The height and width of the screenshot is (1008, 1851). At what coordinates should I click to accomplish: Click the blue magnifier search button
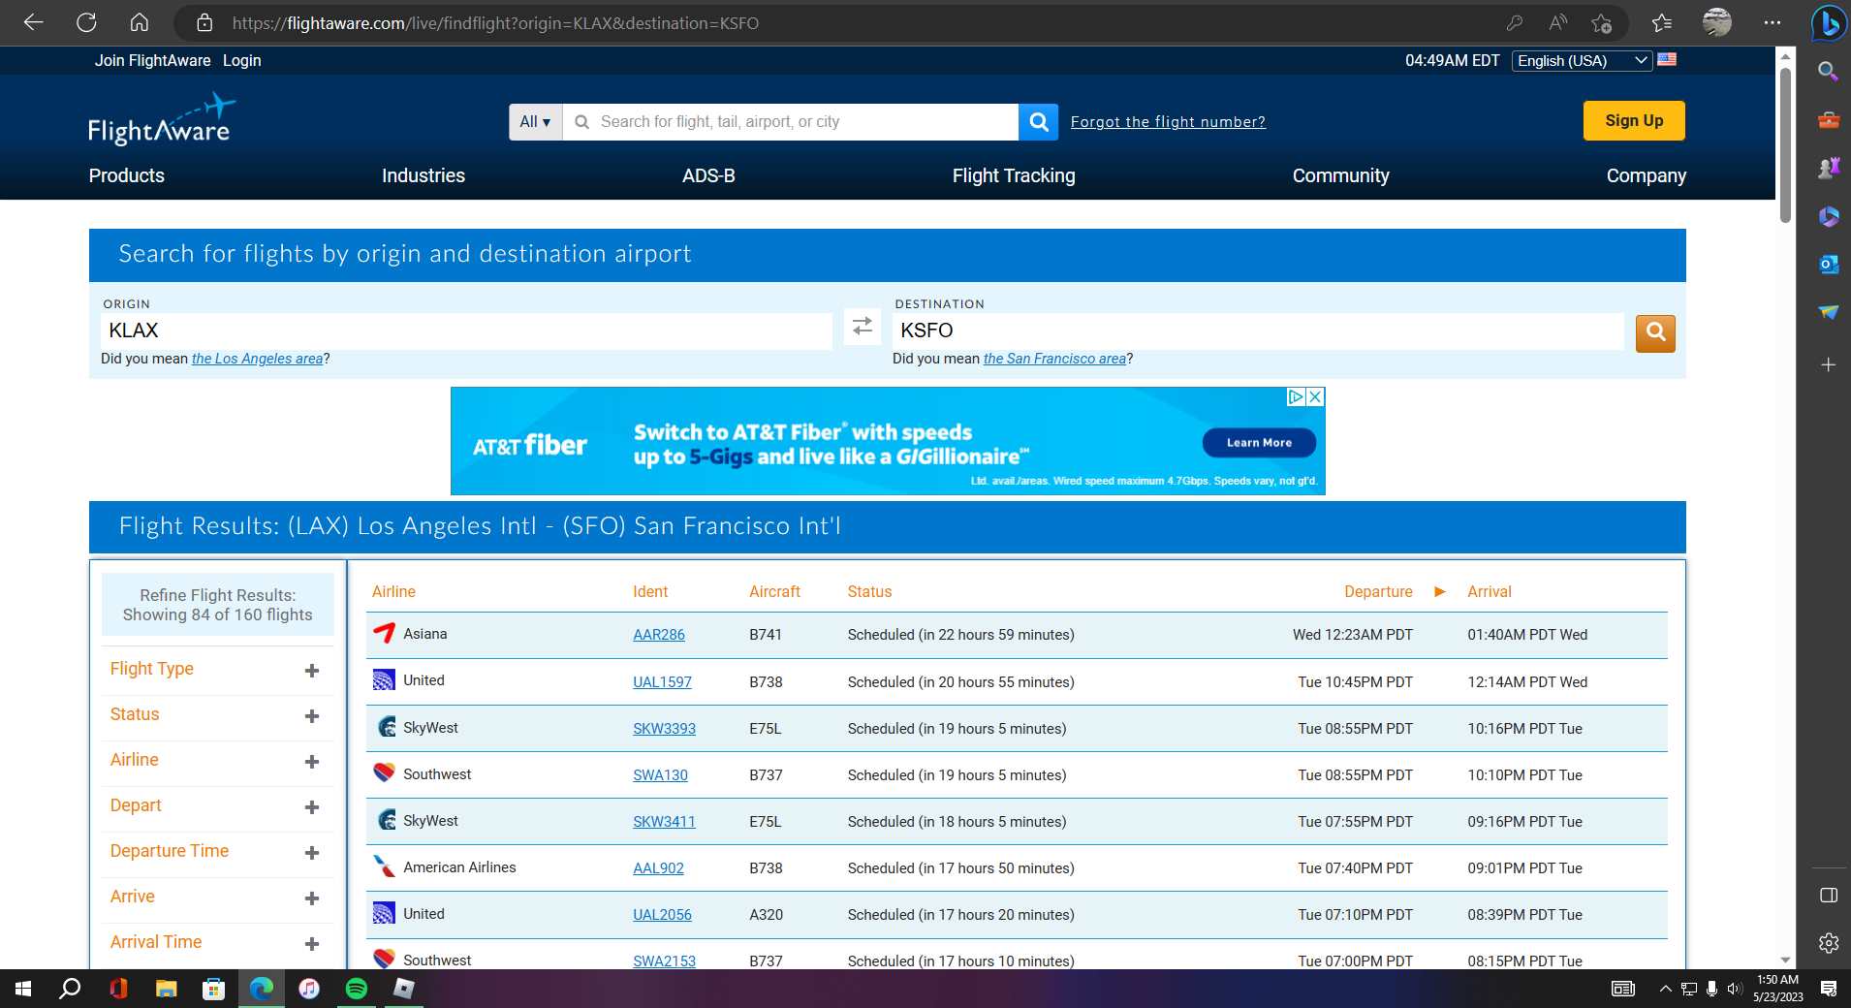click(x=1038, y=122)
